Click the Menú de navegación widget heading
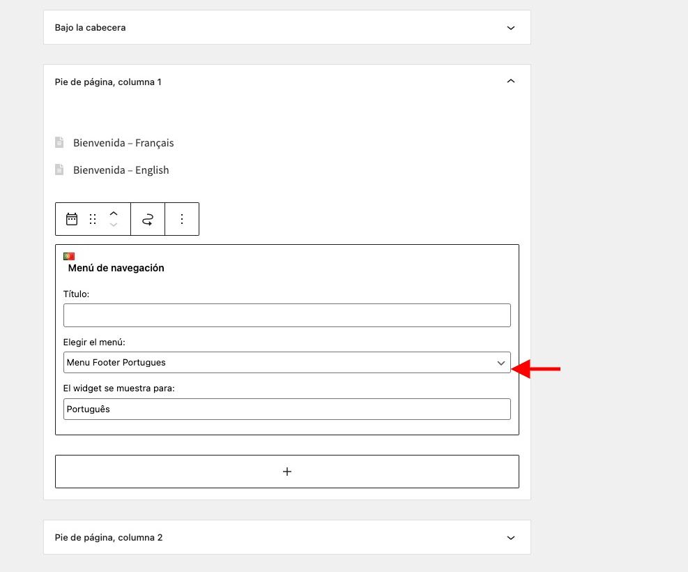 pos(116,268)
